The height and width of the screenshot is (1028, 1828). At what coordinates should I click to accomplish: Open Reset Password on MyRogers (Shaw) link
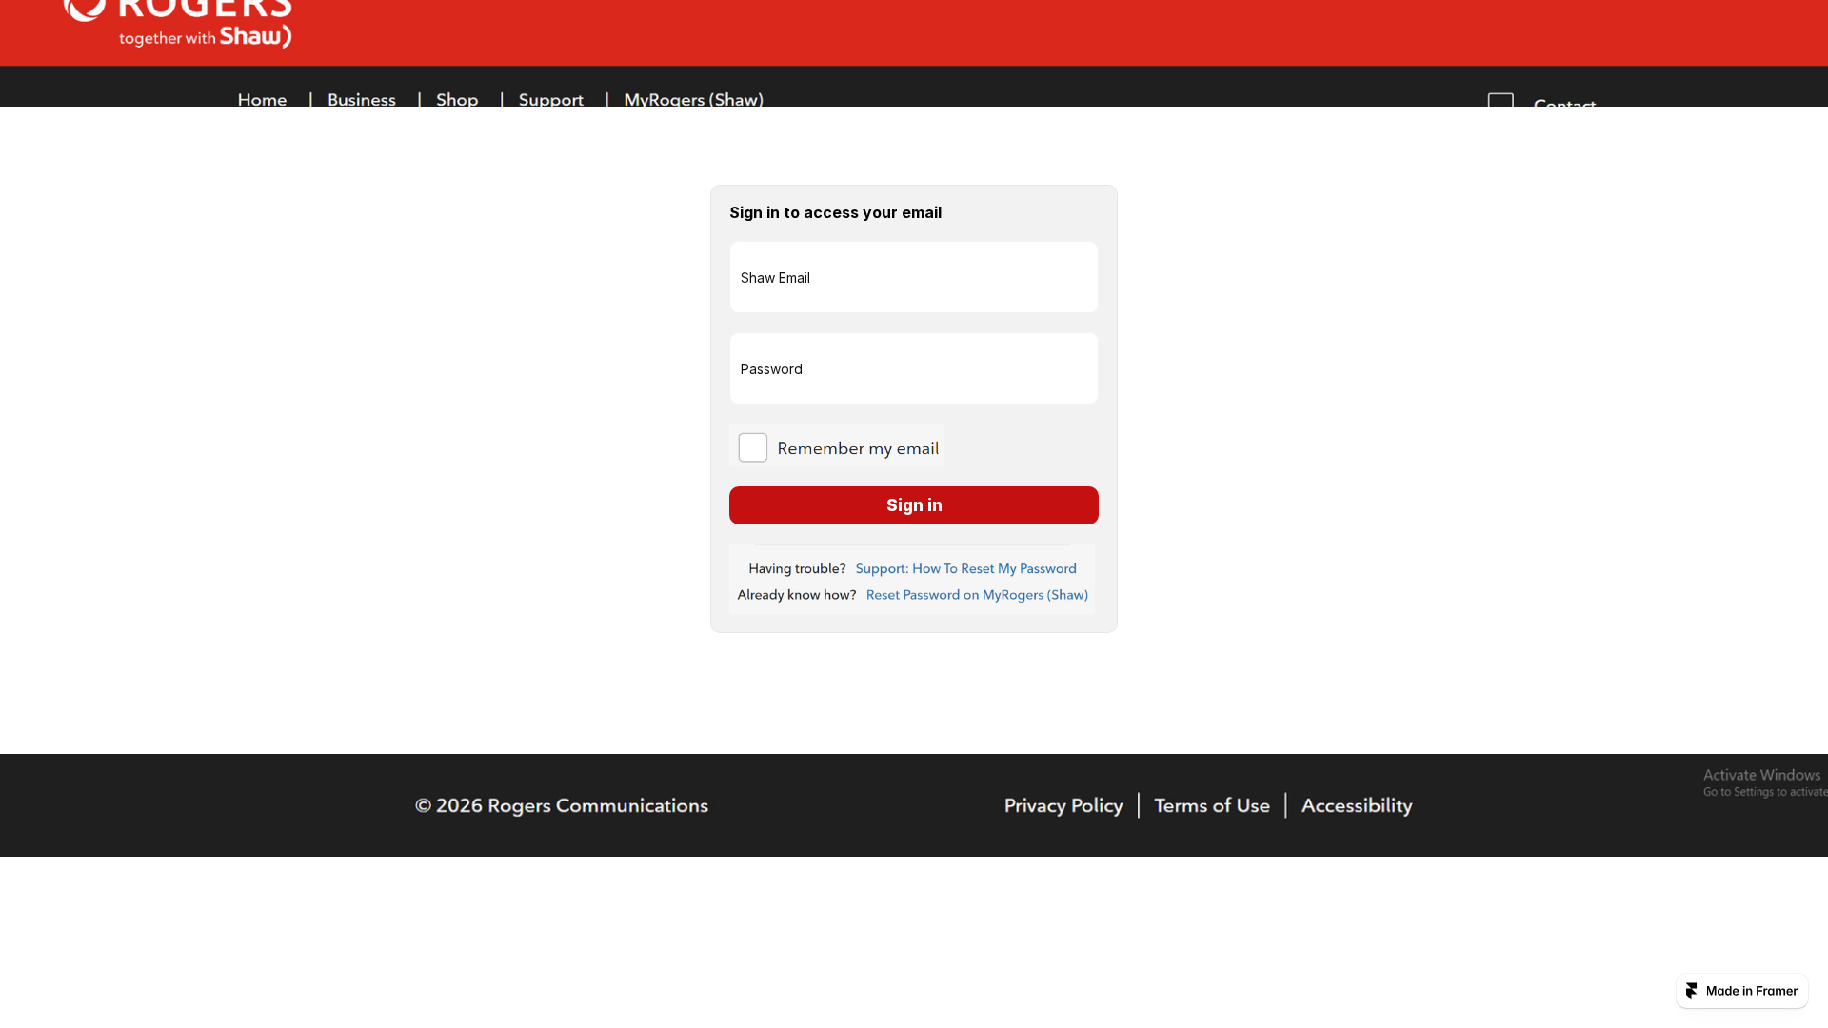coord(977,595)
